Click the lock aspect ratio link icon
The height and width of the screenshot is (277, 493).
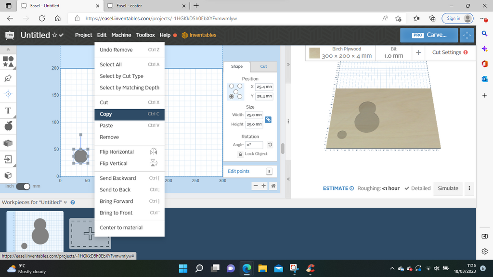268,120
